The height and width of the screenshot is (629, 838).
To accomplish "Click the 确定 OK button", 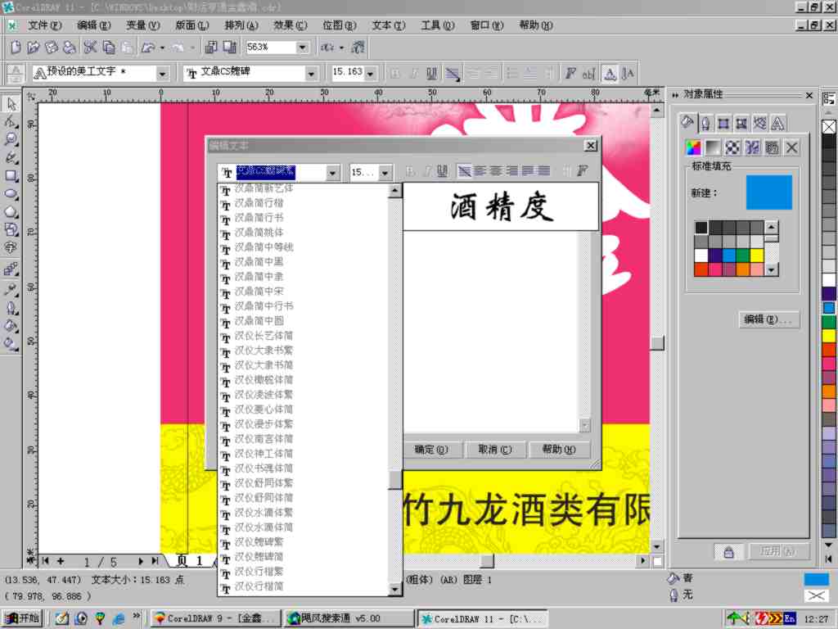I will tap(430, 450).
